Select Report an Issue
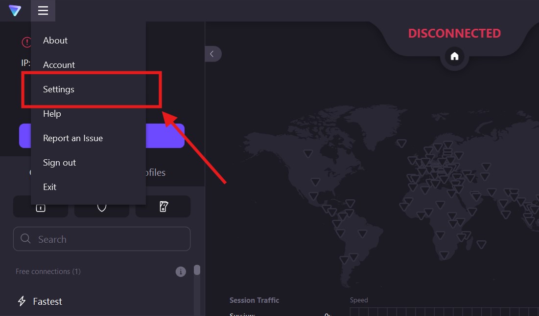 pyautogui.click(x=73, y=138)
